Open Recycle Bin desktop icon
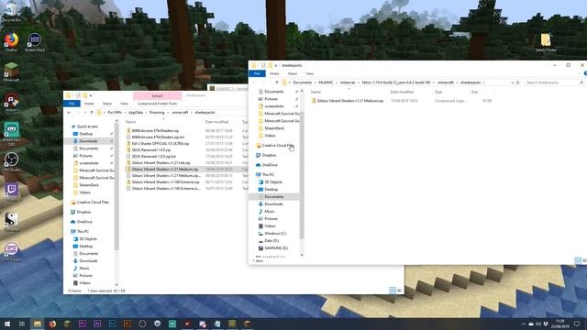The image size is (587, 330). pos(11,12)
